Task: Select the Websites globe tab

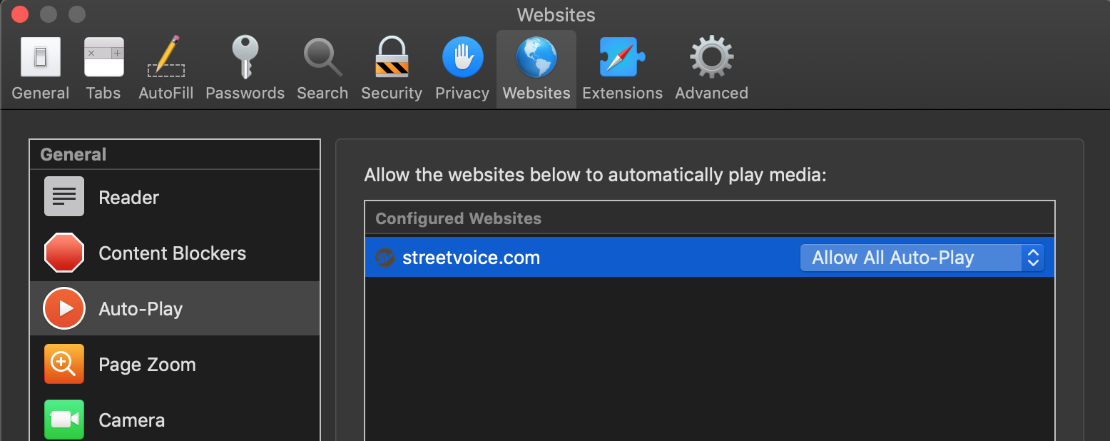Action: tap(536, 69)
